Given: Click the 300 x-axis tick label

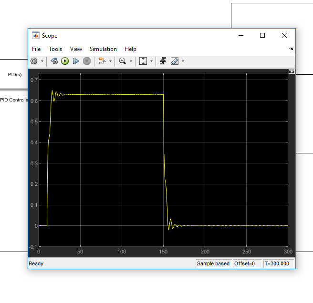Looking at the screenshot, I should pyautogui.click(x=288, y=252).
